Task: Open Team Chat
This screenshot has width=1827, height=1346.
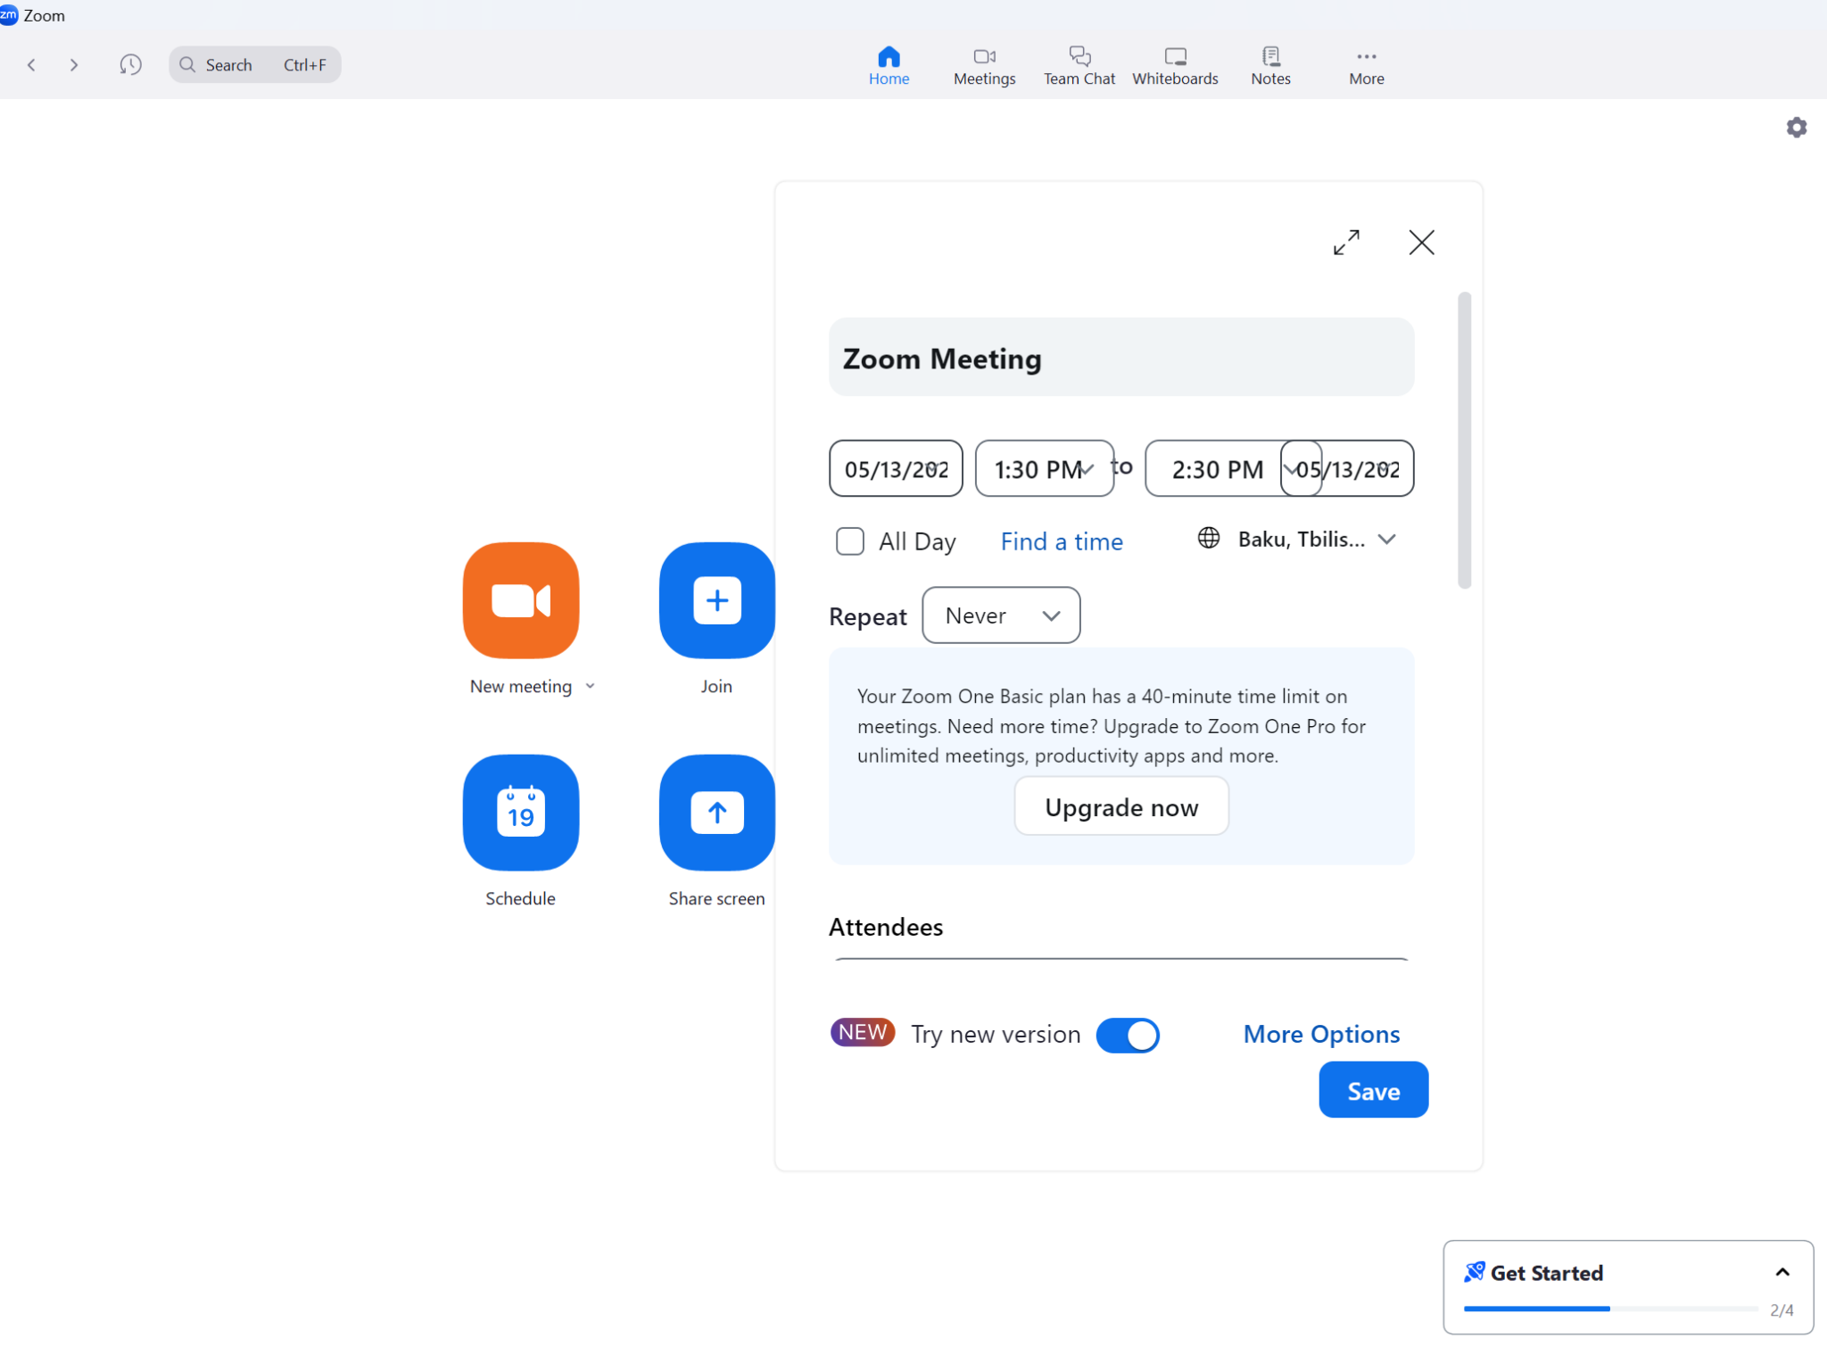Action: tap(1079, 64)
